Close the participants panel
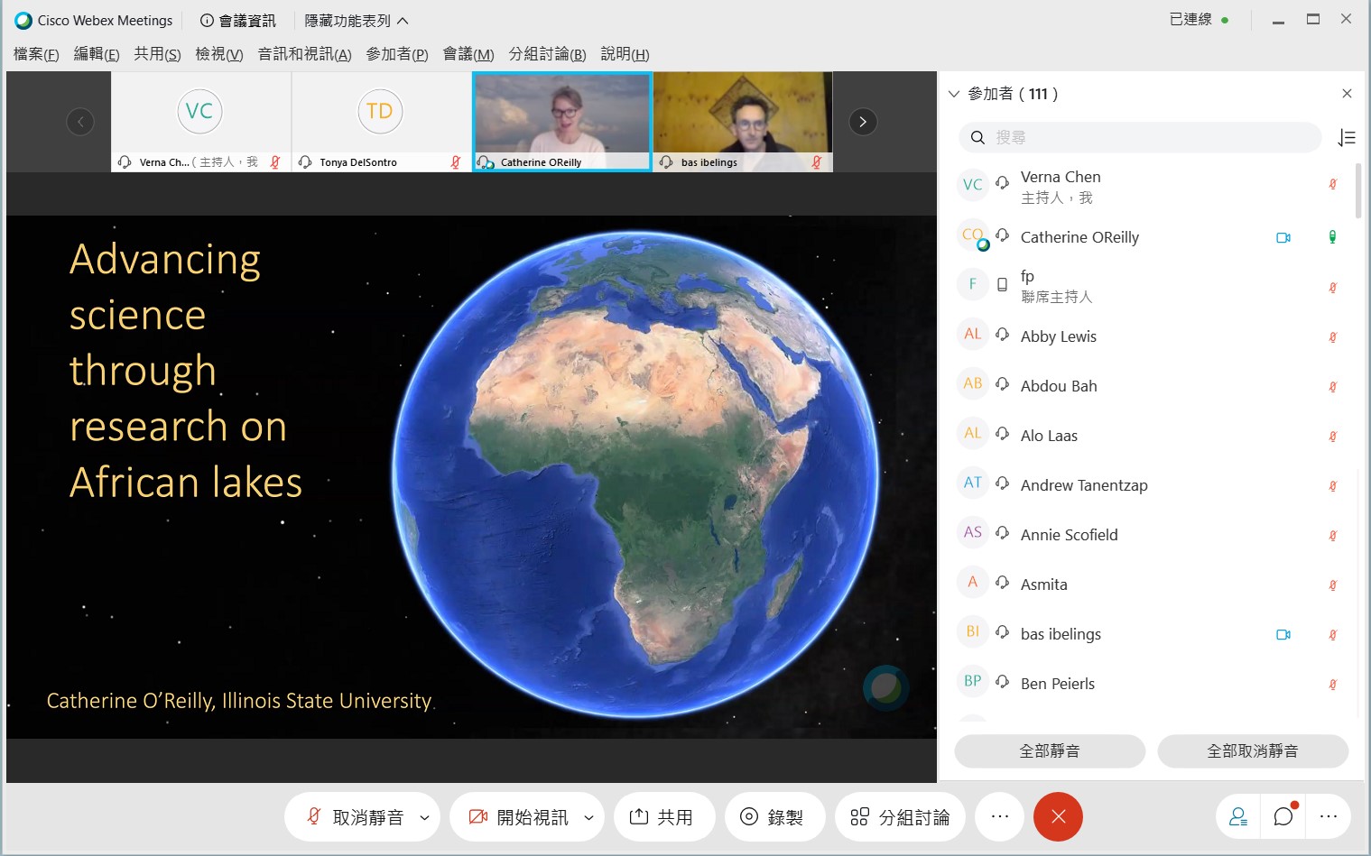Image resolution: width=1371 pixels, height=856 pixels. coord(1347,94)
